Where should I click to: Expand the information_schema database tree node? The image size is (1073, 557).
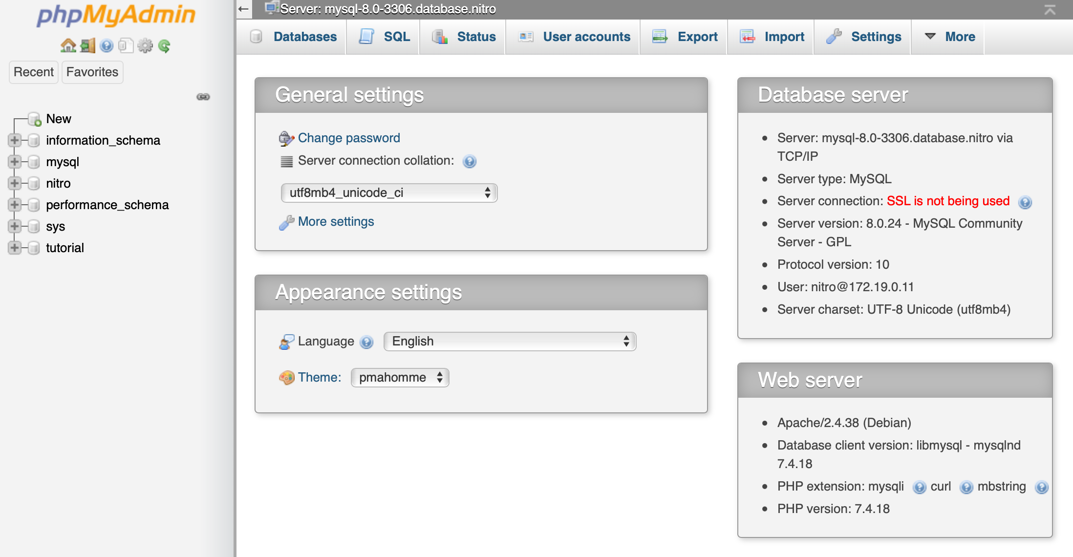click(x=14, y=140)
